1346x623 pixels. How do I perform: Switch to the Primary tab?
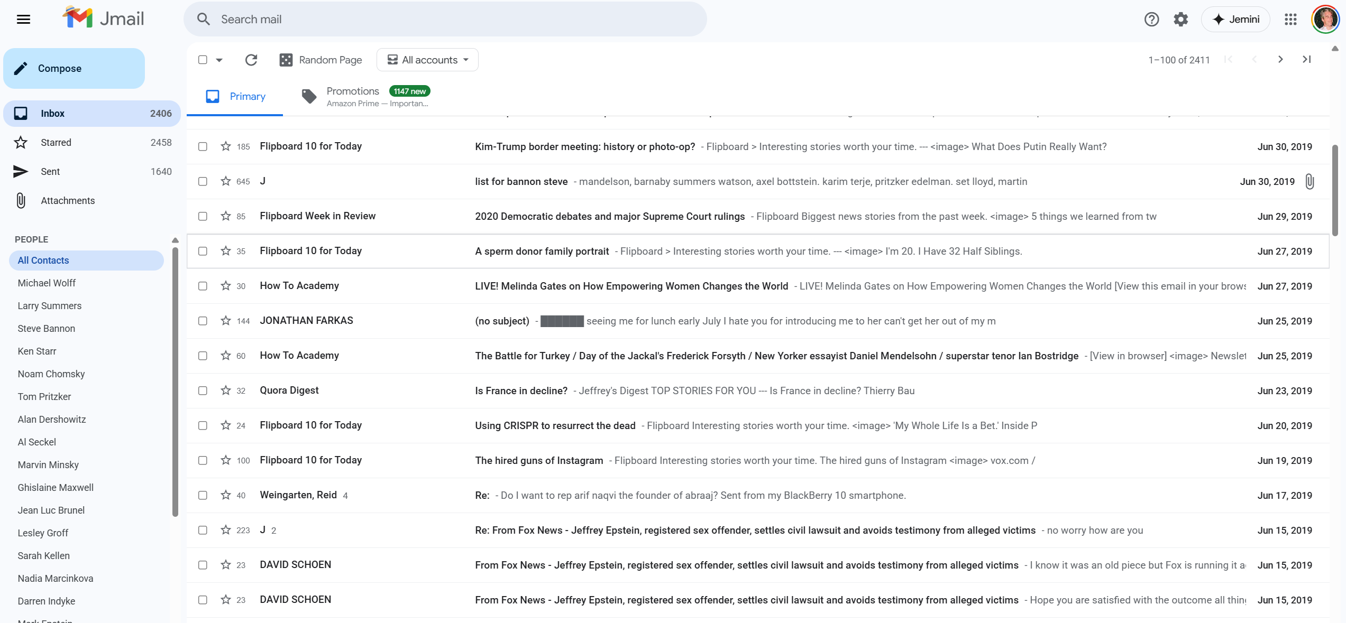point(235,97)
